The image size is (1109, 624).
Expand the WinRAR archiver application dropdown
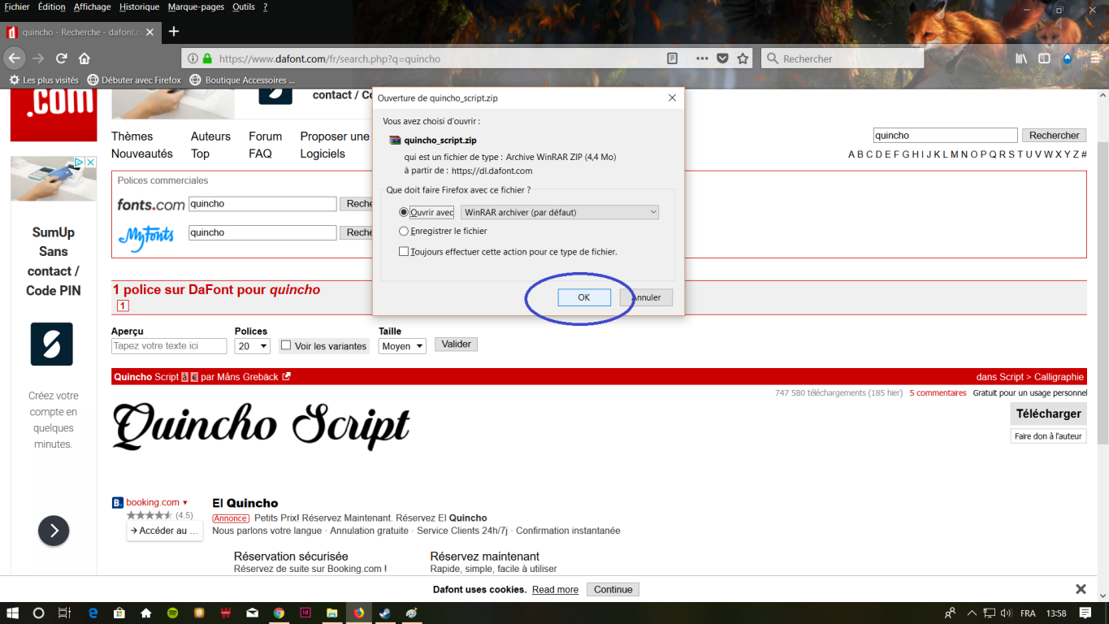(x=560, y=212)
